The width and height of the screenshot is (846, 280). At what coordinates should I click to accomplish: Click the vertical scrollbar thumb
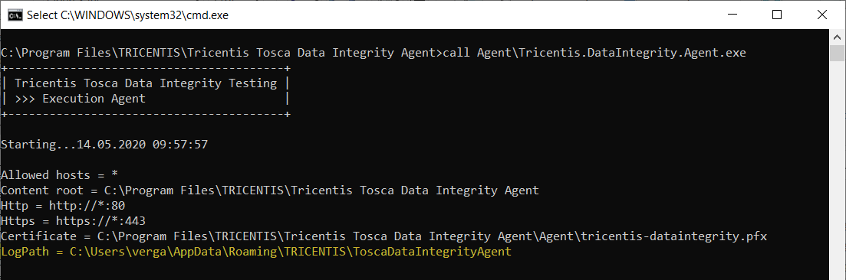(838, 54)
